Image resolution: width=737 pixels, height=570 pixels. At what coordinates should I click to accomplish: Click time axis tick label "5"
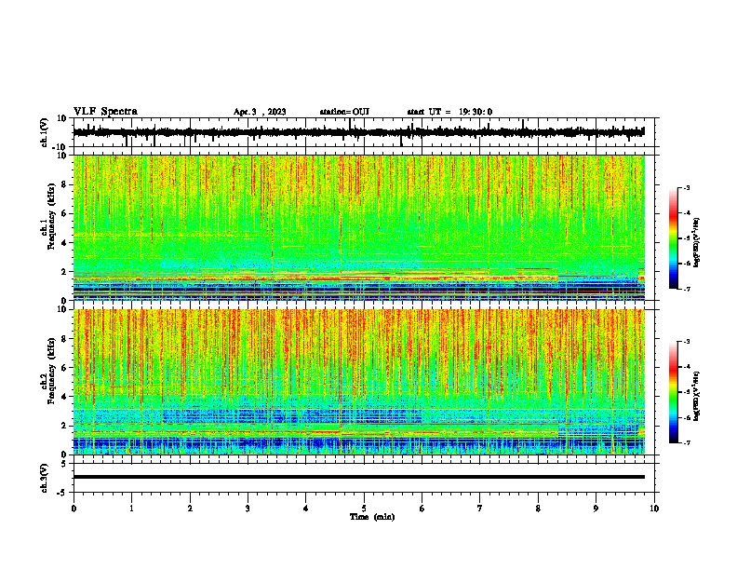pyautogui.click(x=364, y=509)
